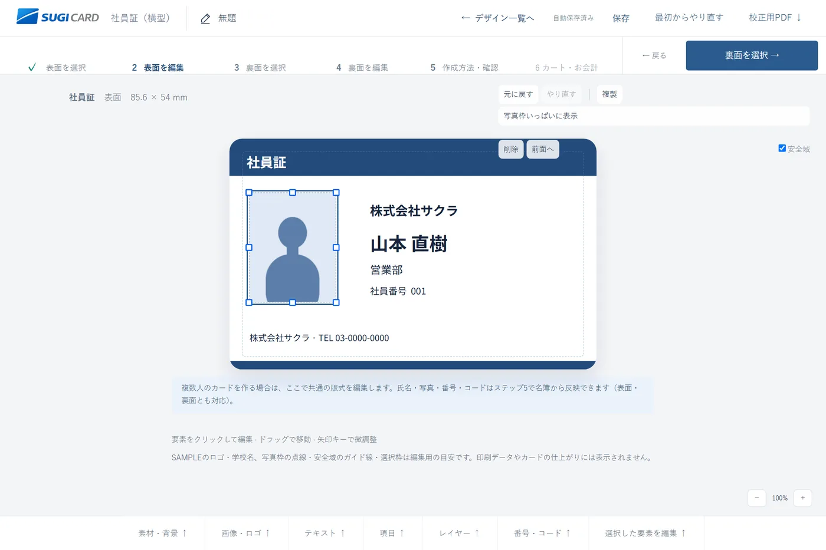The width and height of the screenshot is (826, 550).
Task: Expand the レイヤー panel
Action: 460,533
